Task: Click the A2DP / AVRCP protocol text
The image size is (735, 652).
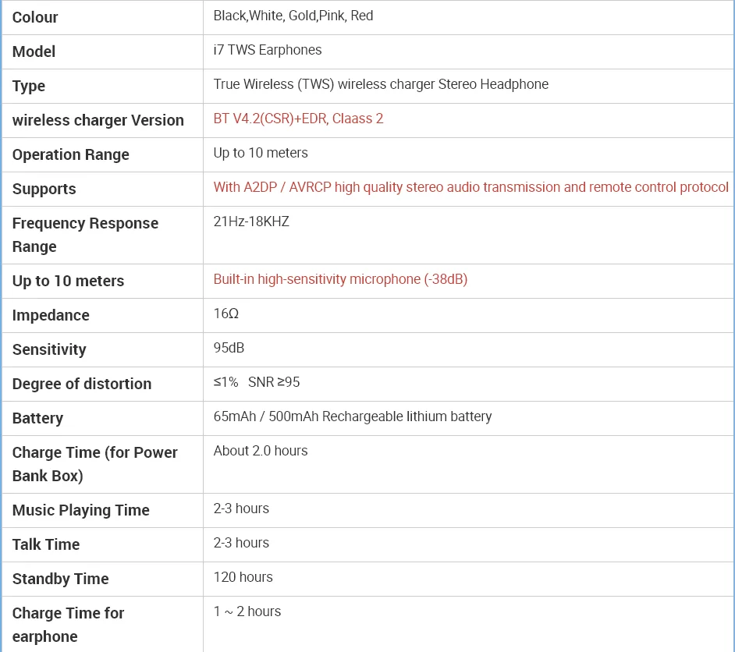Action: coord(470,187)
